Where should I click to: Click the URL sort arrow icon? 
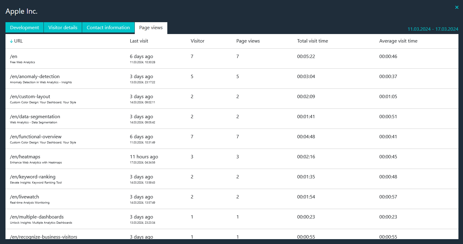11,41
